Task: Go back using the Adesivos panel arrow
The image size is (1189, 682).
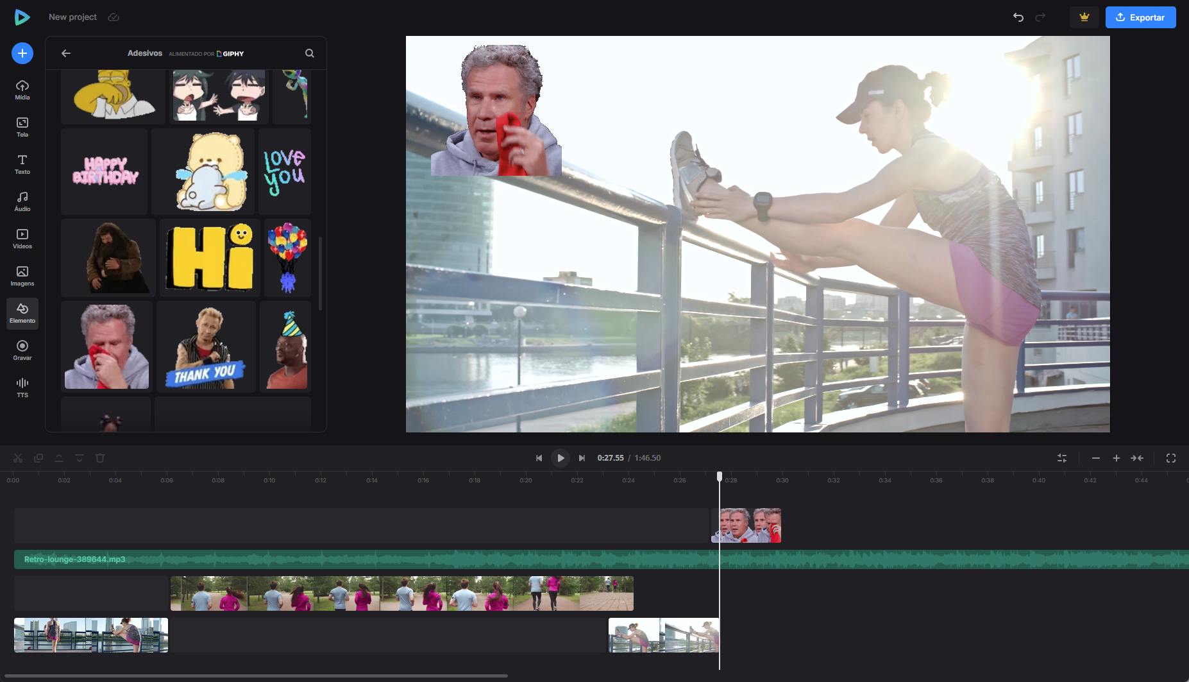Action: click(x=66, y=53)
